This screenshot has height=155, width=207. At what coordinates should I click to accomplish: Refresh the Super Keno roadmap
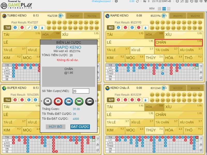point(98,150)
